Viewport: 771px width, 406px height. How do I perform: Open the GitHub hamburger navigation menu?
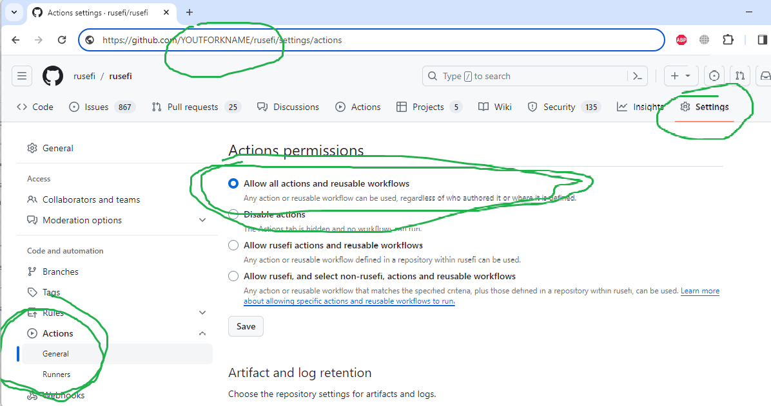[x=22, y=76]
